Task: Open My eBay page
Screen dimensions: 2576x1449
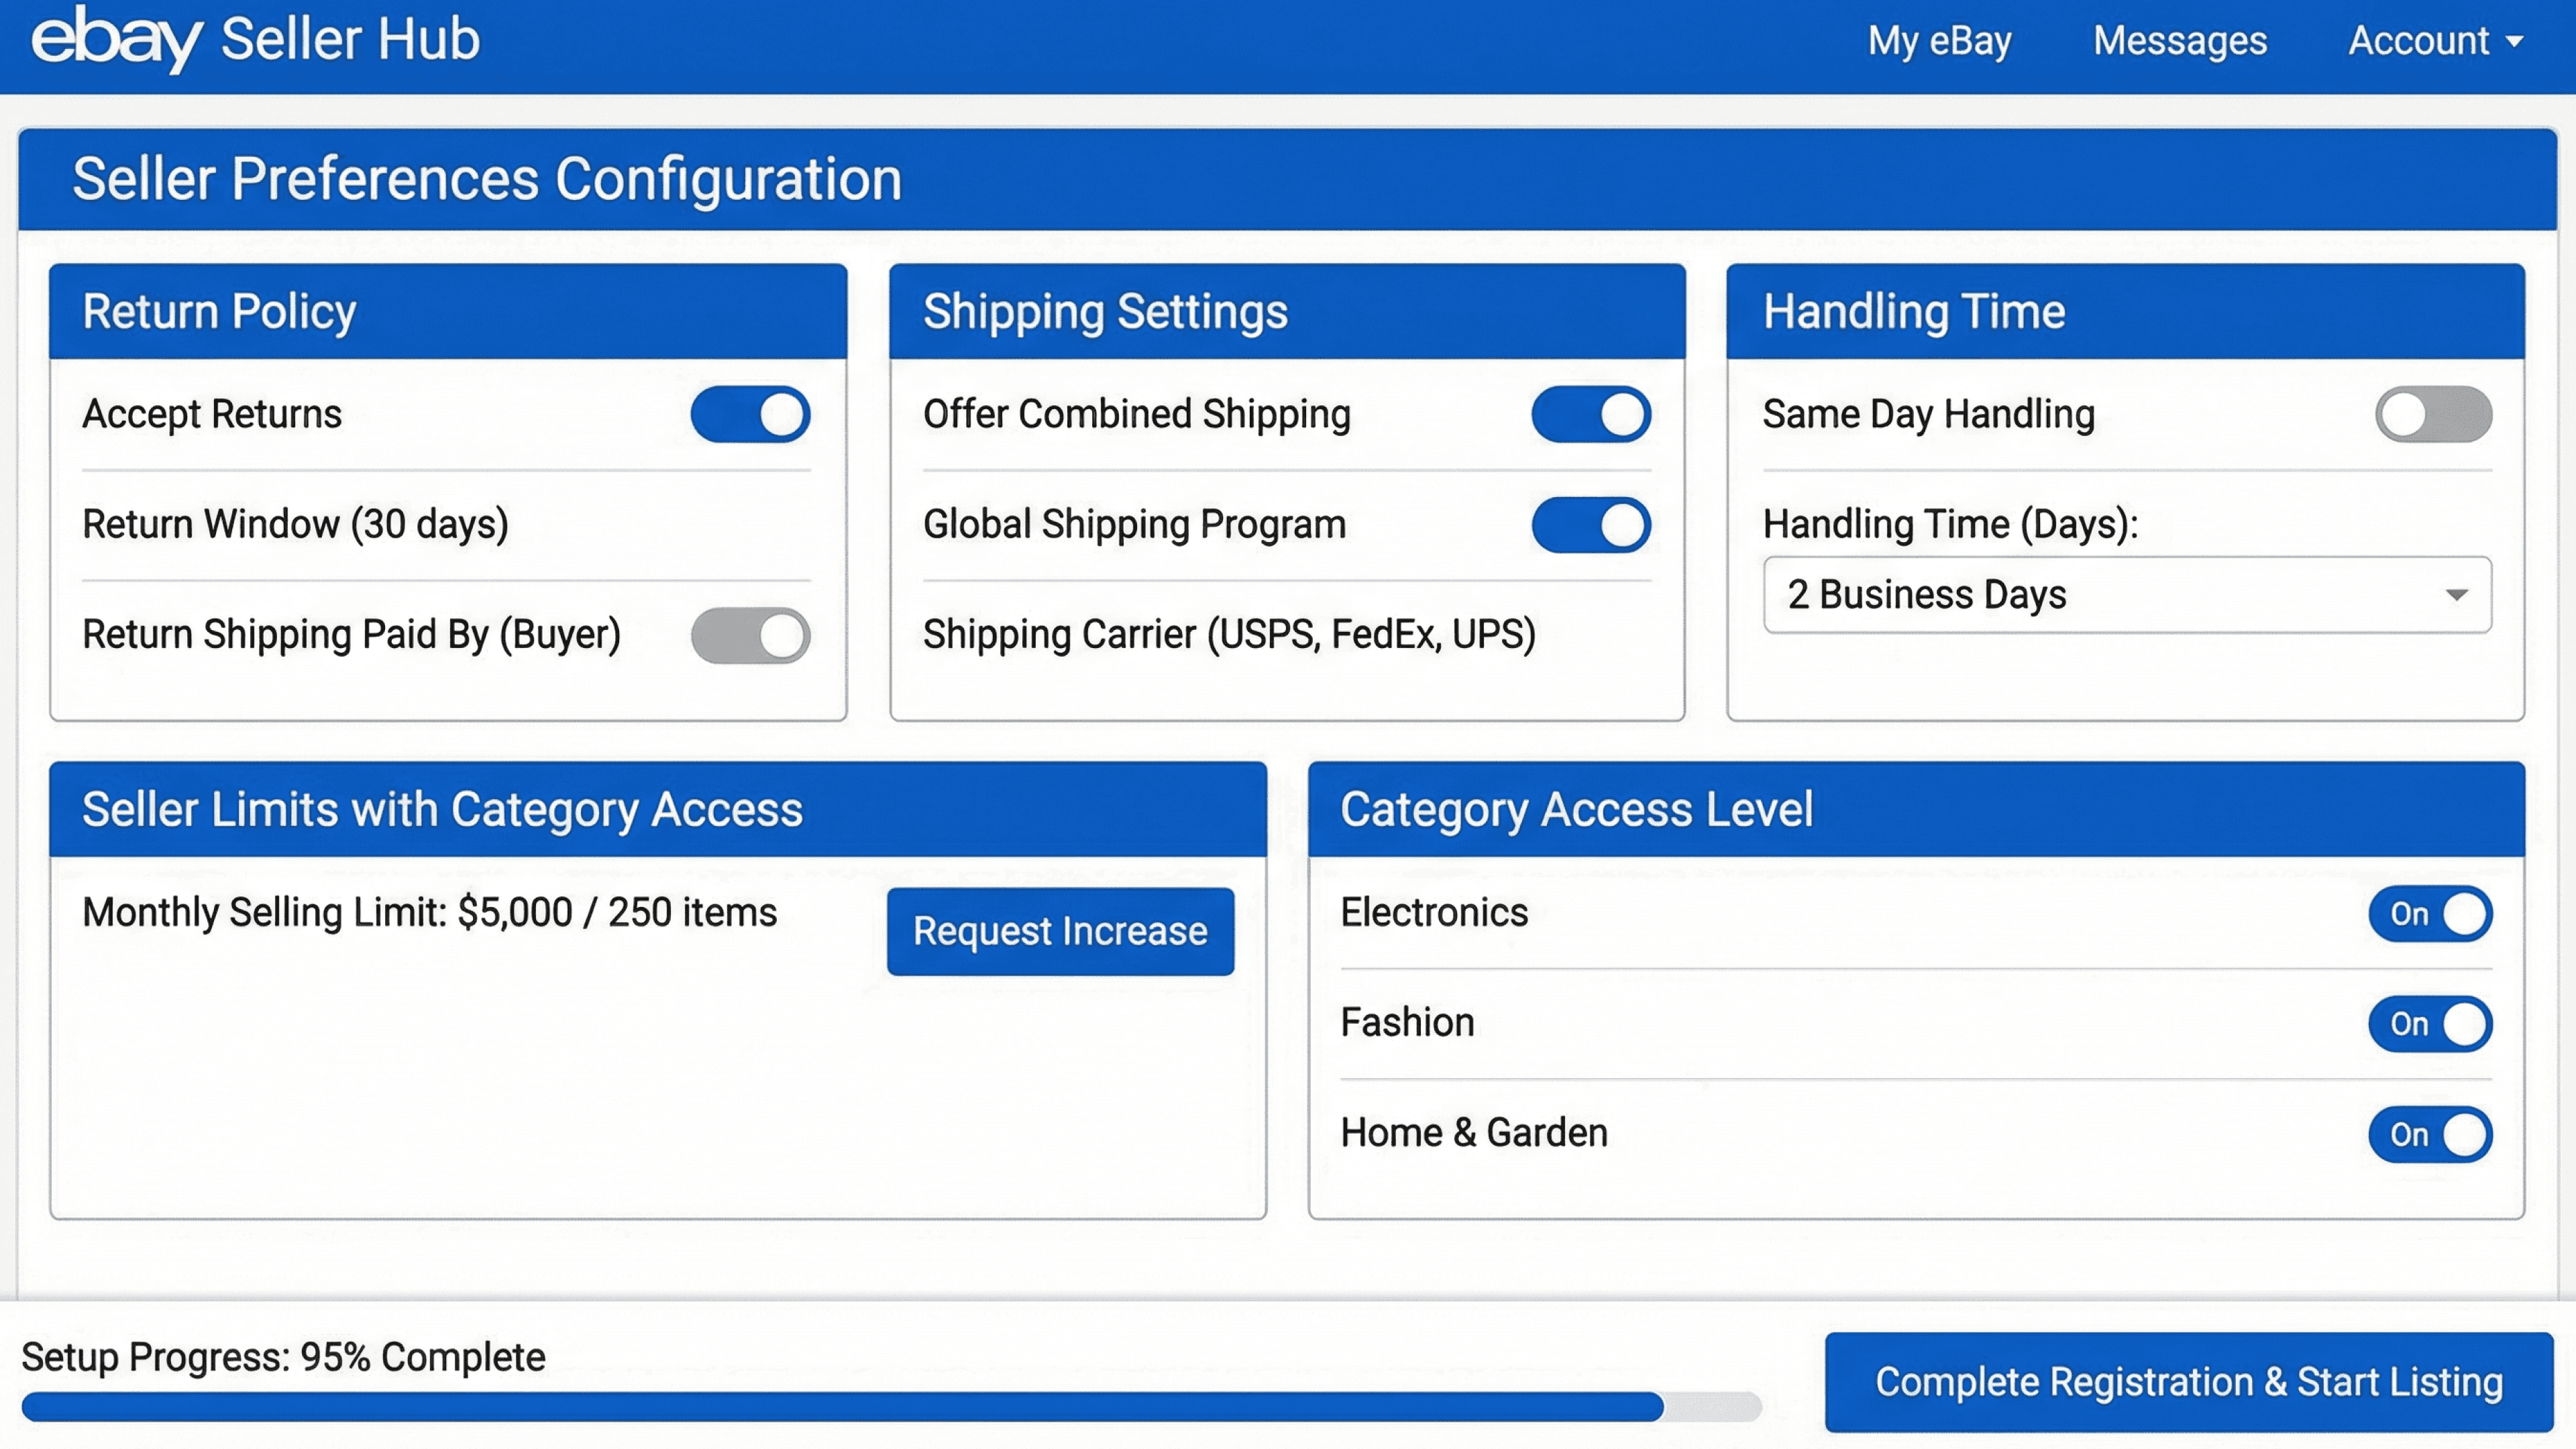Action: (1939, 41)
